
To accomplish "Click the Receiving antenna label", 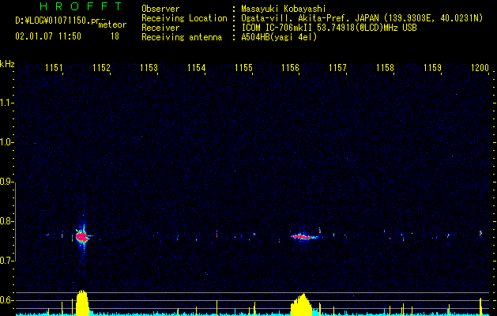I will click(182, 37).
